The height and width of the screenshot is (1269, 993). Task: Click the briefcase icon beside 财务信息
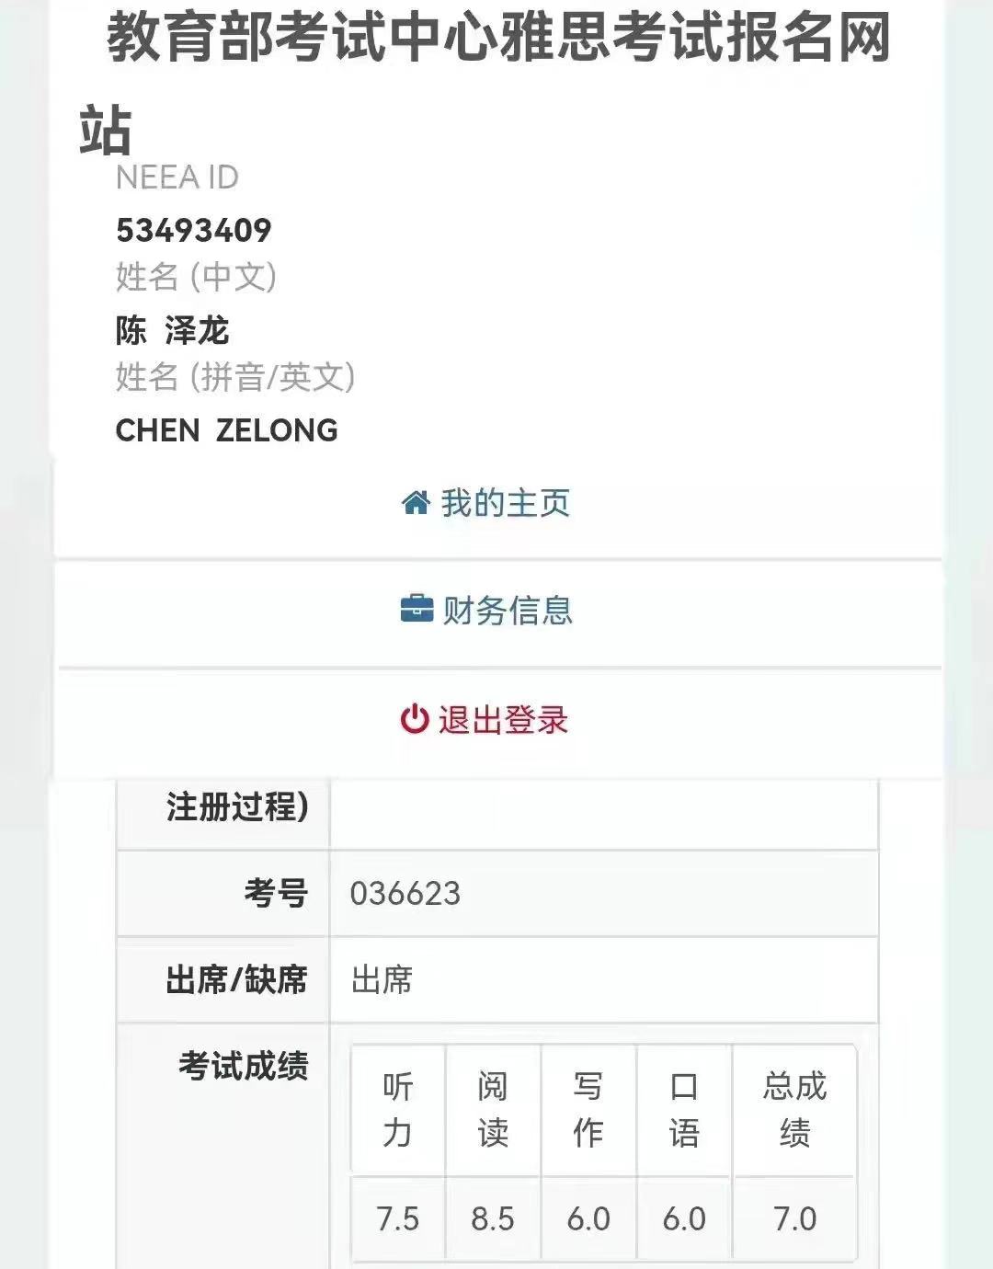(x=417, y=610)
